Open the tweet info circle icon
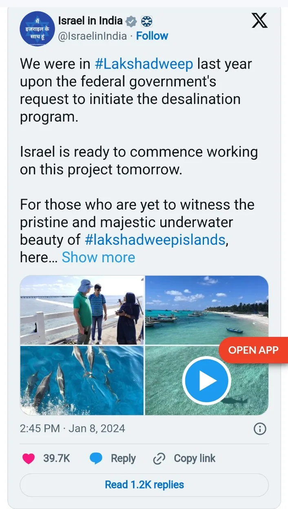Screen dimensions: 288x509 point(260,429)
